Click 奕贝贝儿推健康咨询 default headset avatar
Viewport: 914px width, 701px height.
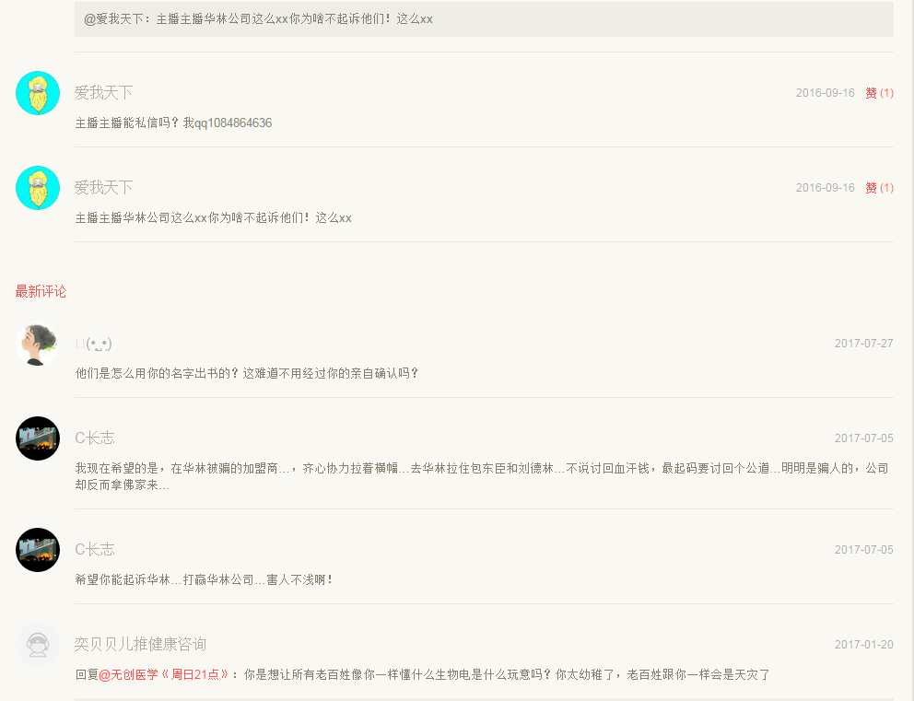tap(38, 645)
